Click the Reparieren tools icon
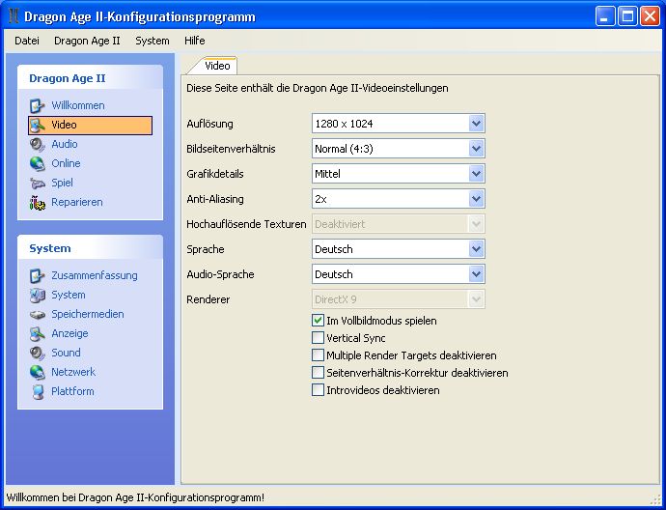 37,202
